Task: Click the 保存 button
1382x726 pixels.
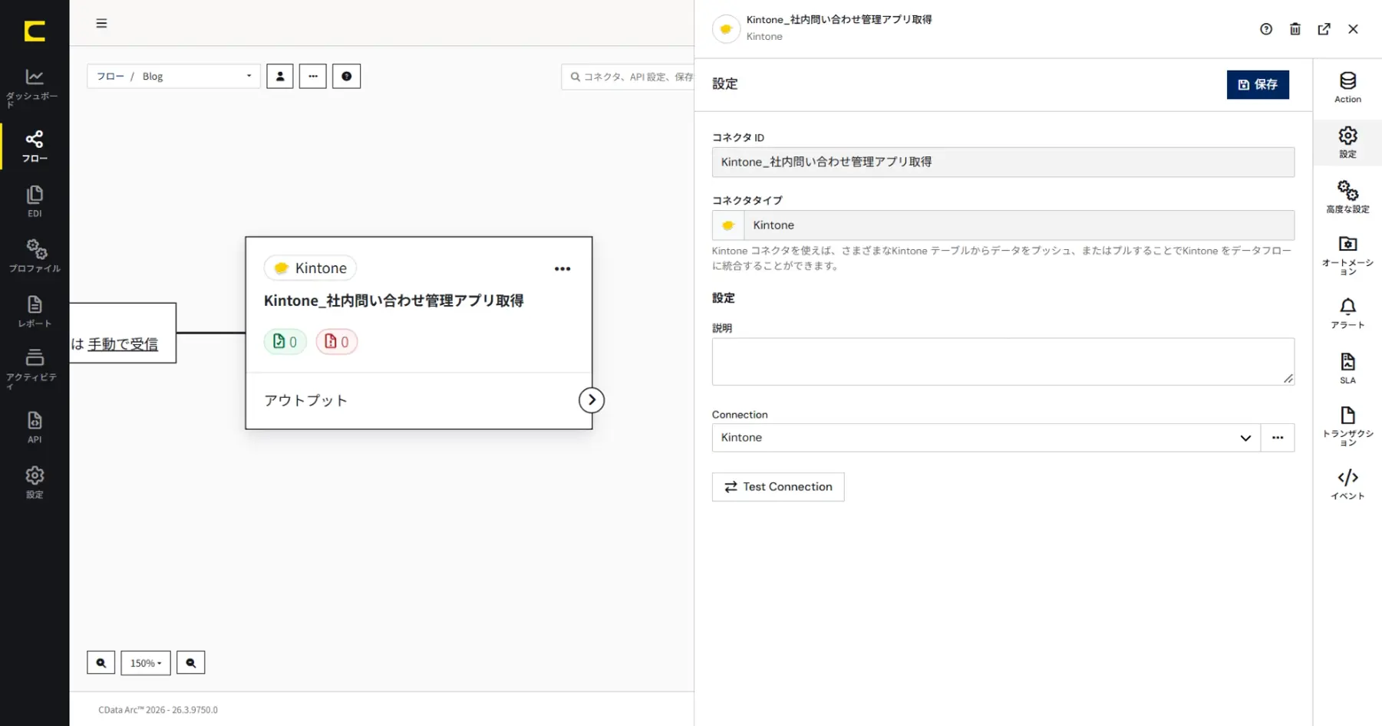Action: click(x=1258, y=84)
